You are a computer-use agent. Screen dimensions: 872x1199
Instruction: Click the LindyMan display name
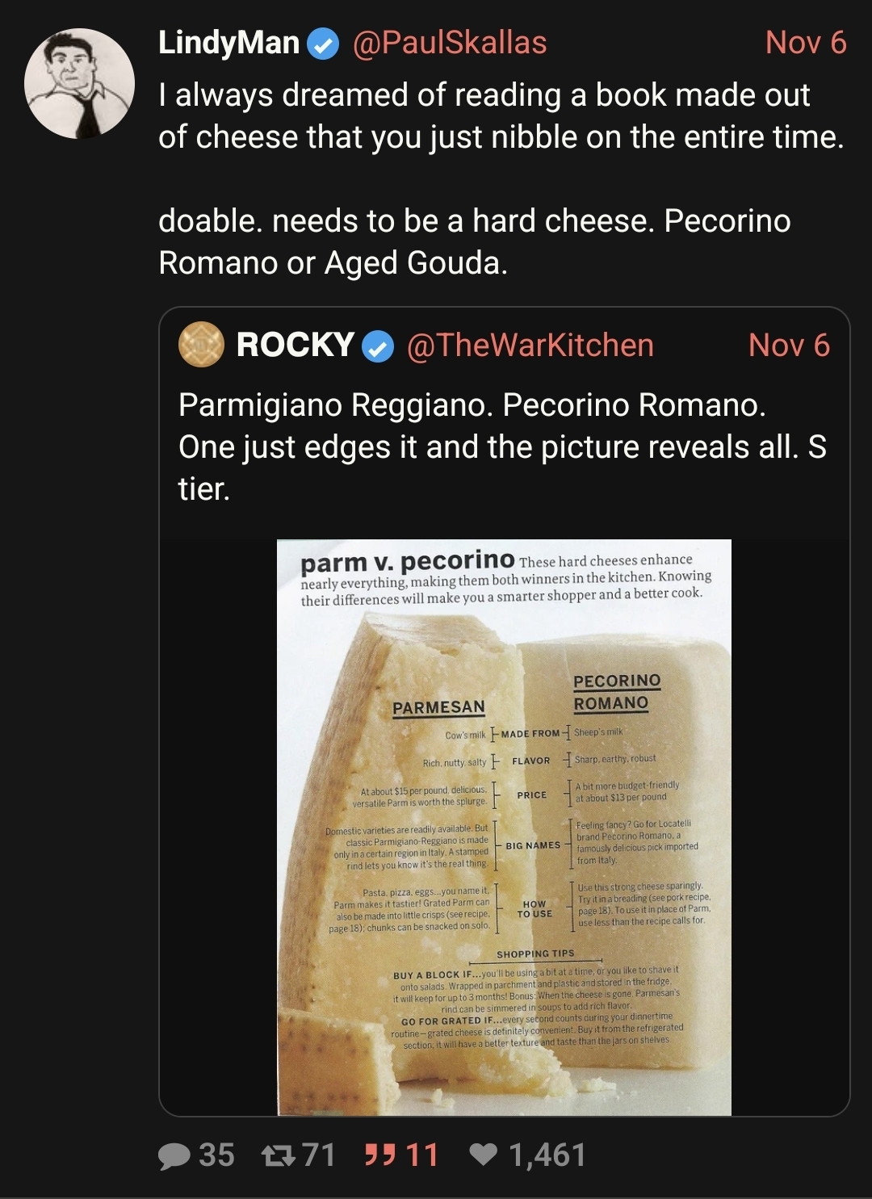tap(229, 43)
